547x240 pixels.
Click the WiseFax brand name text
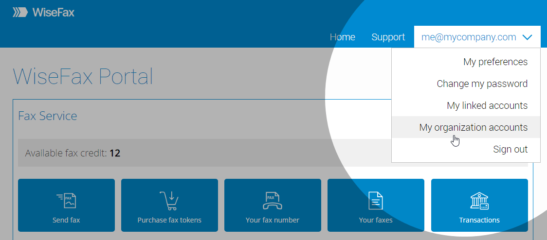tap(54, 13)
